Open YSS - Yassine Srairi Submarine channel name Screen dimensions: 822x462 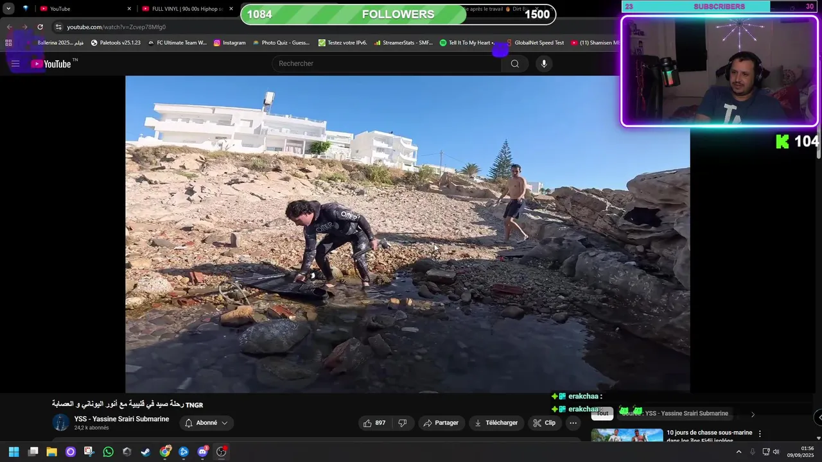click(x=121, y=419)
